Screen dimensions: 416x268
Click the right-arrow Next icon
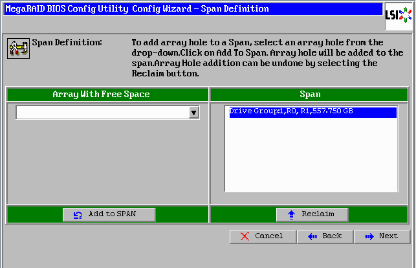(369, 236)
